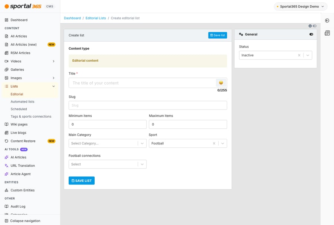The width and height of the screenshot is (334, 225).
Task: Click the Dashboard breadcrumb link
Action: coord(72,18)
